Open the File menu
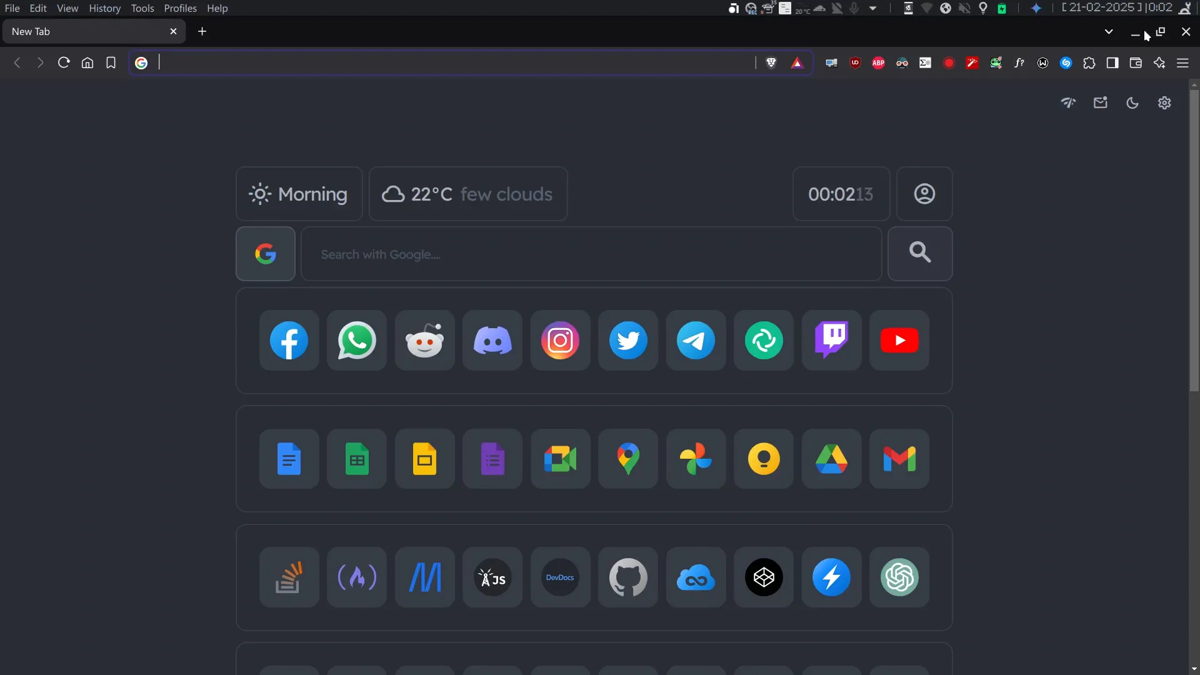 [x=12, y=8]
